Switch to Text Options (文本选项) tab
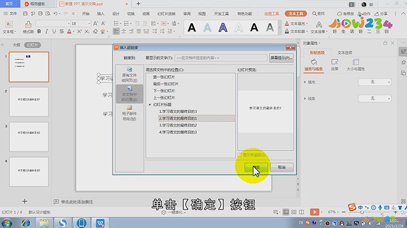The image size is (407, 228). click(345, 53)
